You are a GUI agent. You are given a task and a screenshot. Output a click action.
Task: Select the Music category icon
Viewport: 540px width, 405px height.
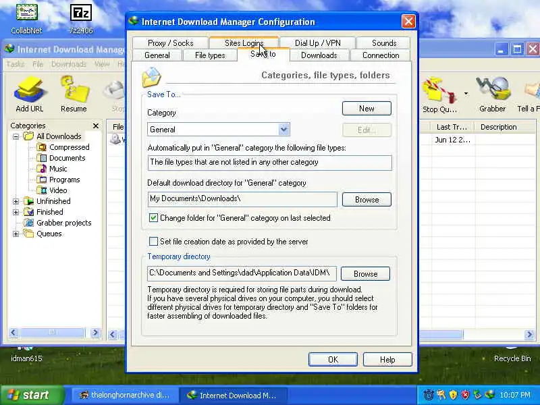tap(41, 169)
